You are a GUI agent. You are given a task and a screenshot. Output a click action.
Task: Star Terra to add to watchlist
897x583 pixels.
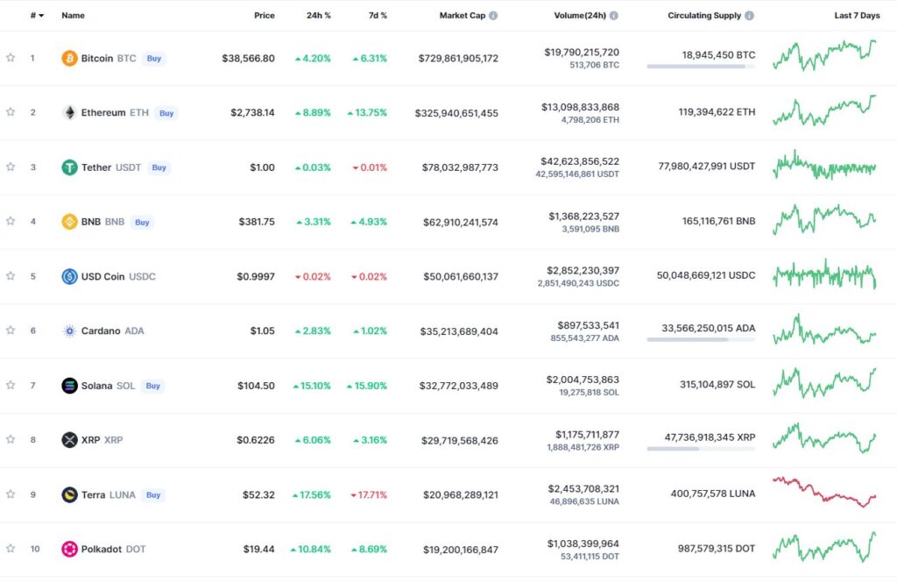pyautogui.click(x=11, y=494)
